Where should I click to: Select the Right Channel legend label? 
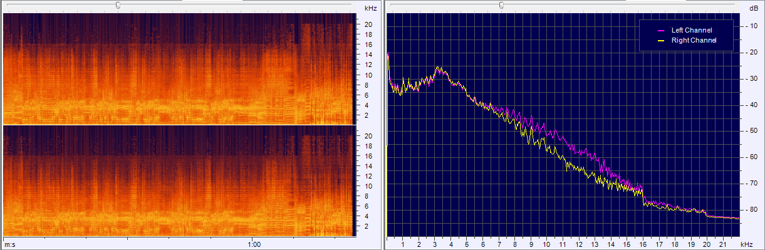[x=694, y=40]
